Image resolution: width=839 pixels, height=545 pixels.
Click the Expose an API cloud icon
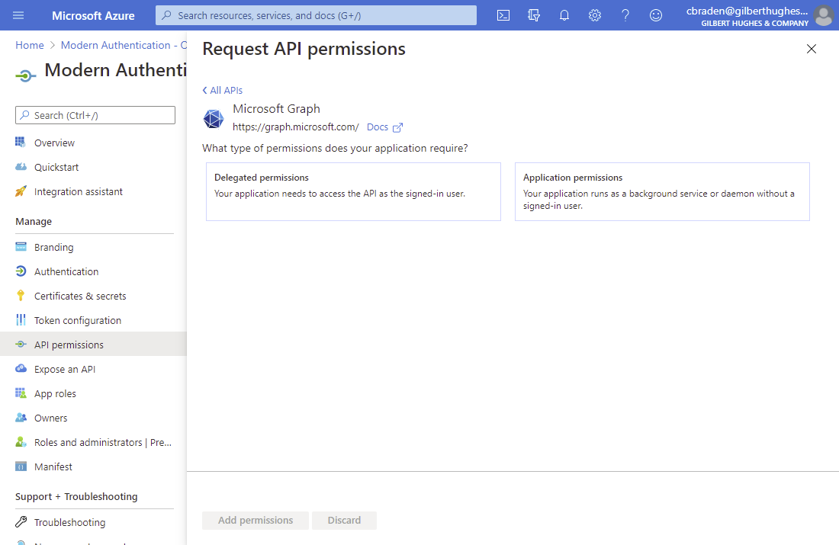pos(21,368)
